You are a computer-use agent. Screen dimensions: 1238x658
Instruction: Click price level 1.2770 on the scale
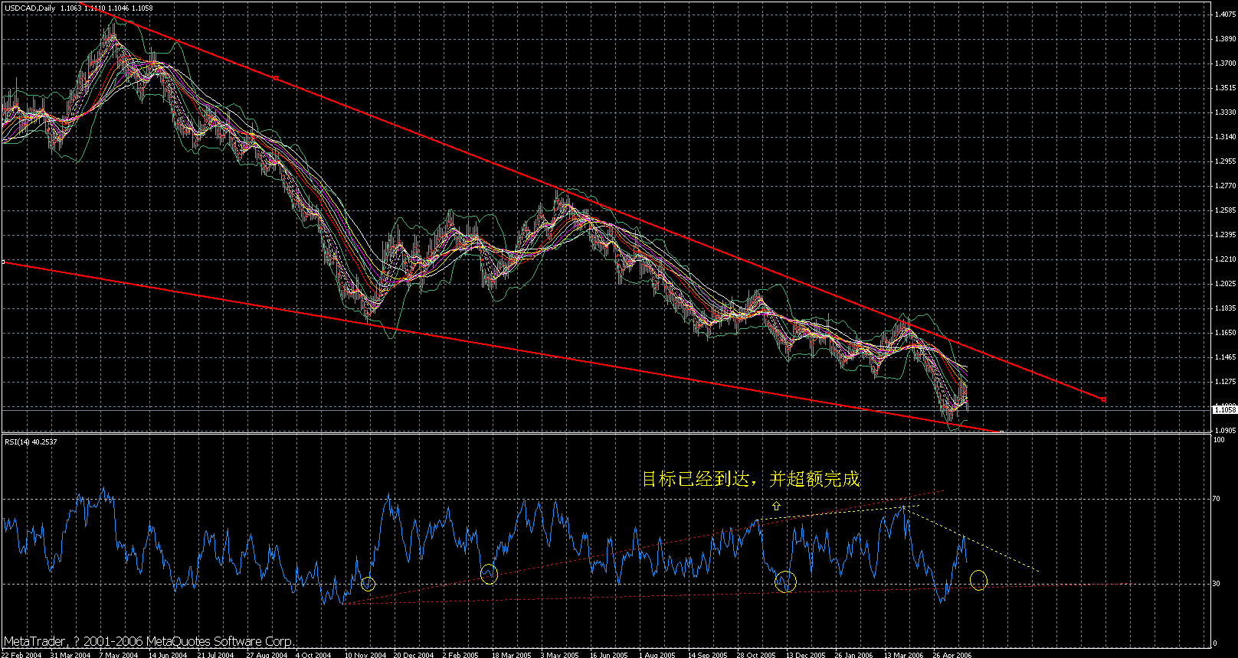tap(1225, 185)
